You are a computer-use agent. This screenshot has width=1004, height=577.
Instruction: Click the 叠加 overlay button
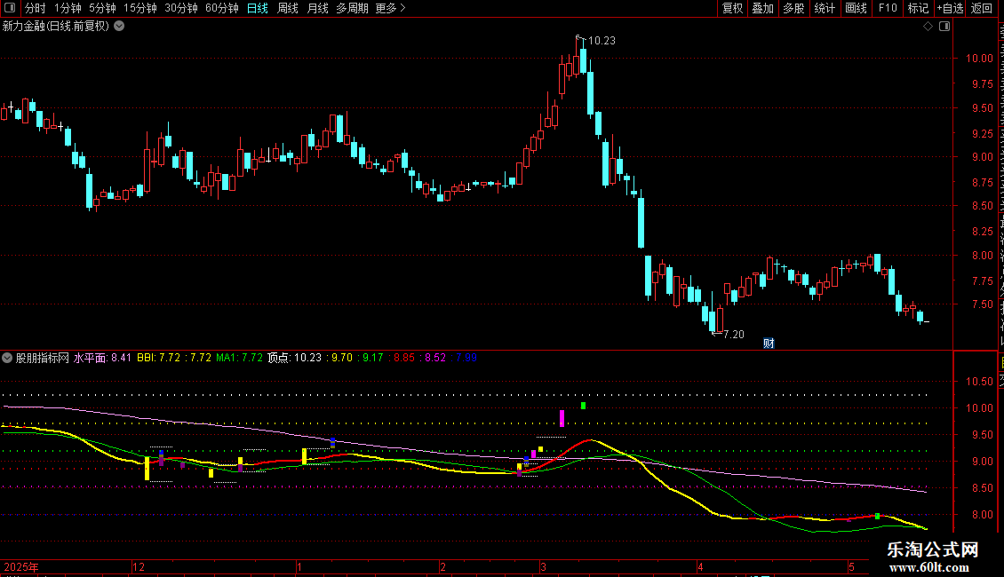(762, 8)
